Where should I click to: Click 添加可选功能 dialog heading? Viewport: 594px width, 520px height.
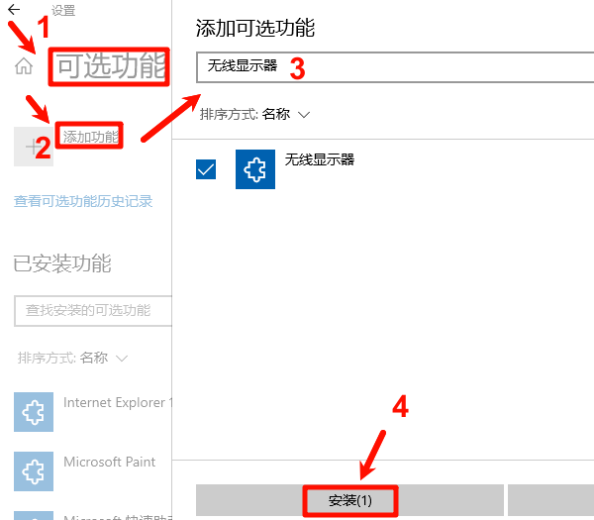pos(255,28)
